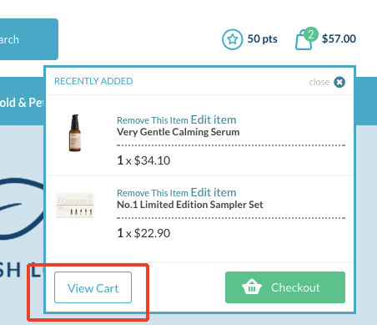Click the green cart count badge

pyautogui.click(x=311, y=34)
